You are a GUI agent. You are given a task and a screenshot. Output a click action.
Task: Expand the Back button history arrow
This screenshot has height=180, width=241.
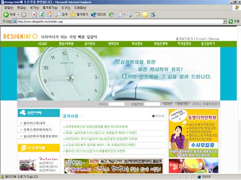(18, 14)
